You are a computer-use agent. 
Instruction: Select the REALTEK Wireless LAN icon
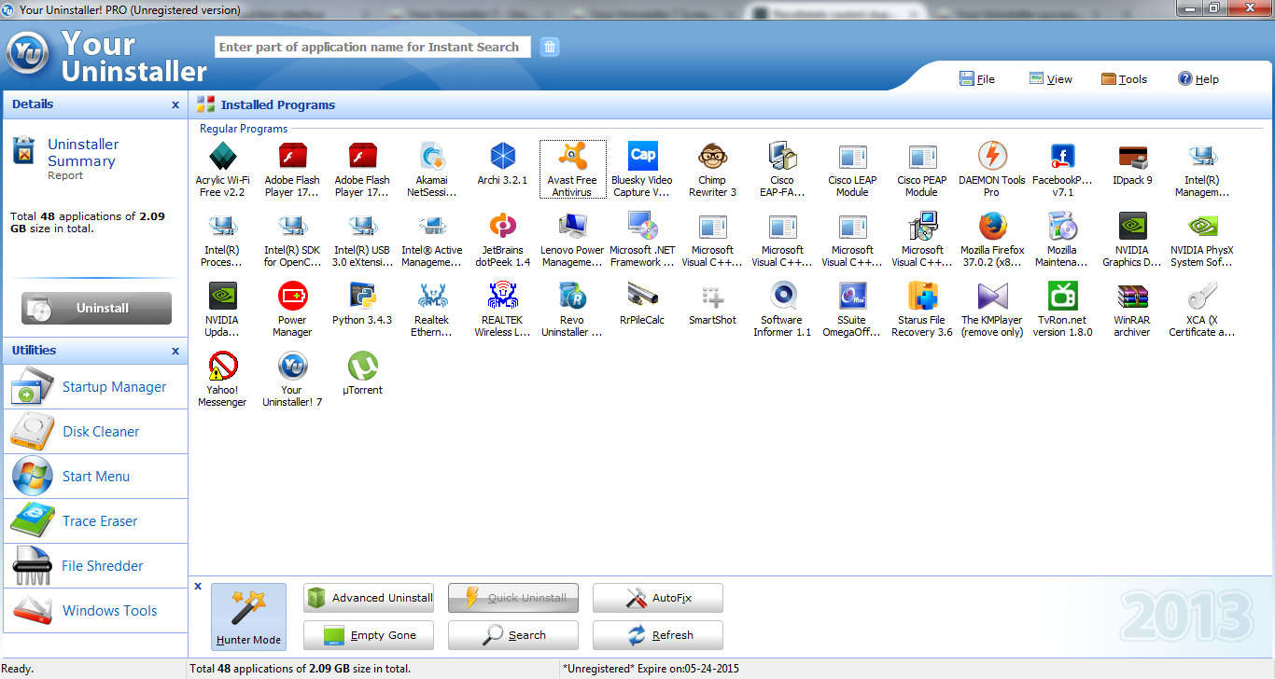[x=502, y=295]
